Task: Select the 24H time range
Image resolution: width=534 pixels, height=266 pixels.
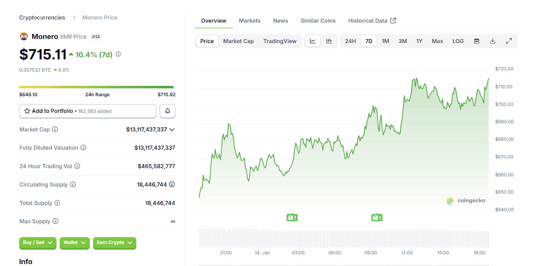Action: 350,41
